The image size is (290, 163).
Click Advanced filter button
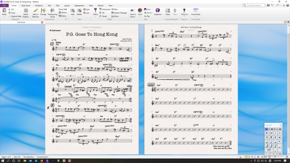(x=105, y=9)
